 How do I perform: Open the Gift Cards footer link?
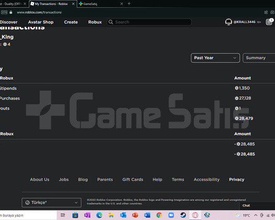[133, 180]
